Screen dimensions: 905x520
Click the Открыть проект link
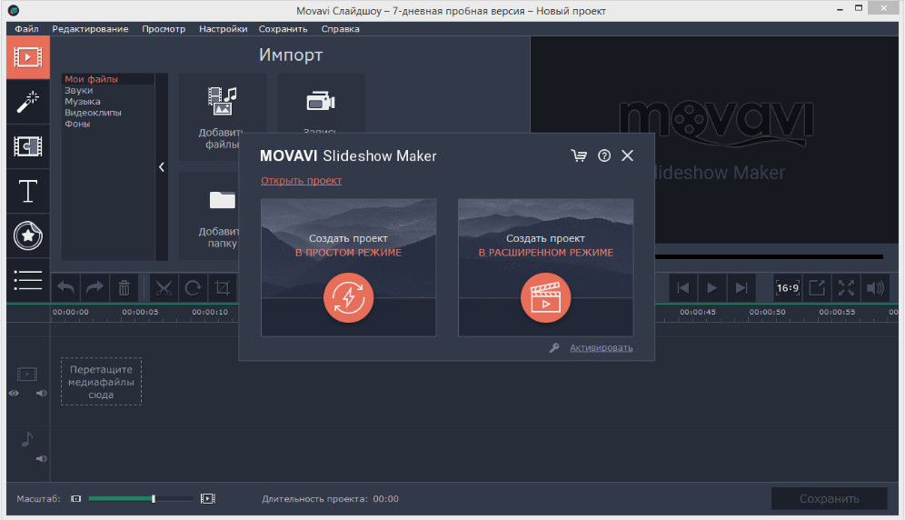coord(302,180)
